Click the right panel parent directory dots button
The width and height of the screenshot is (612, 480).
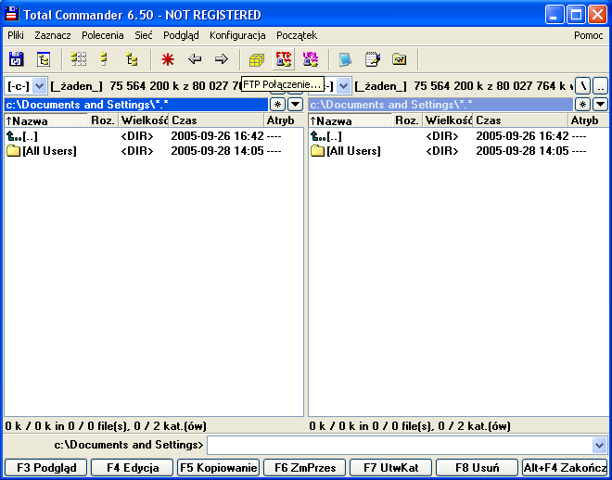click(600, 86)
